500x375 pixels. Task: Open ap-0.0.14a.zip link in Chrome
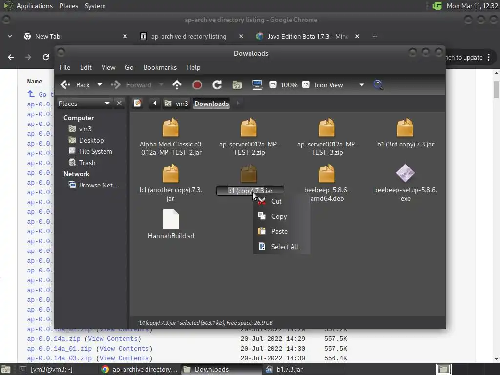tap(54, 339)
